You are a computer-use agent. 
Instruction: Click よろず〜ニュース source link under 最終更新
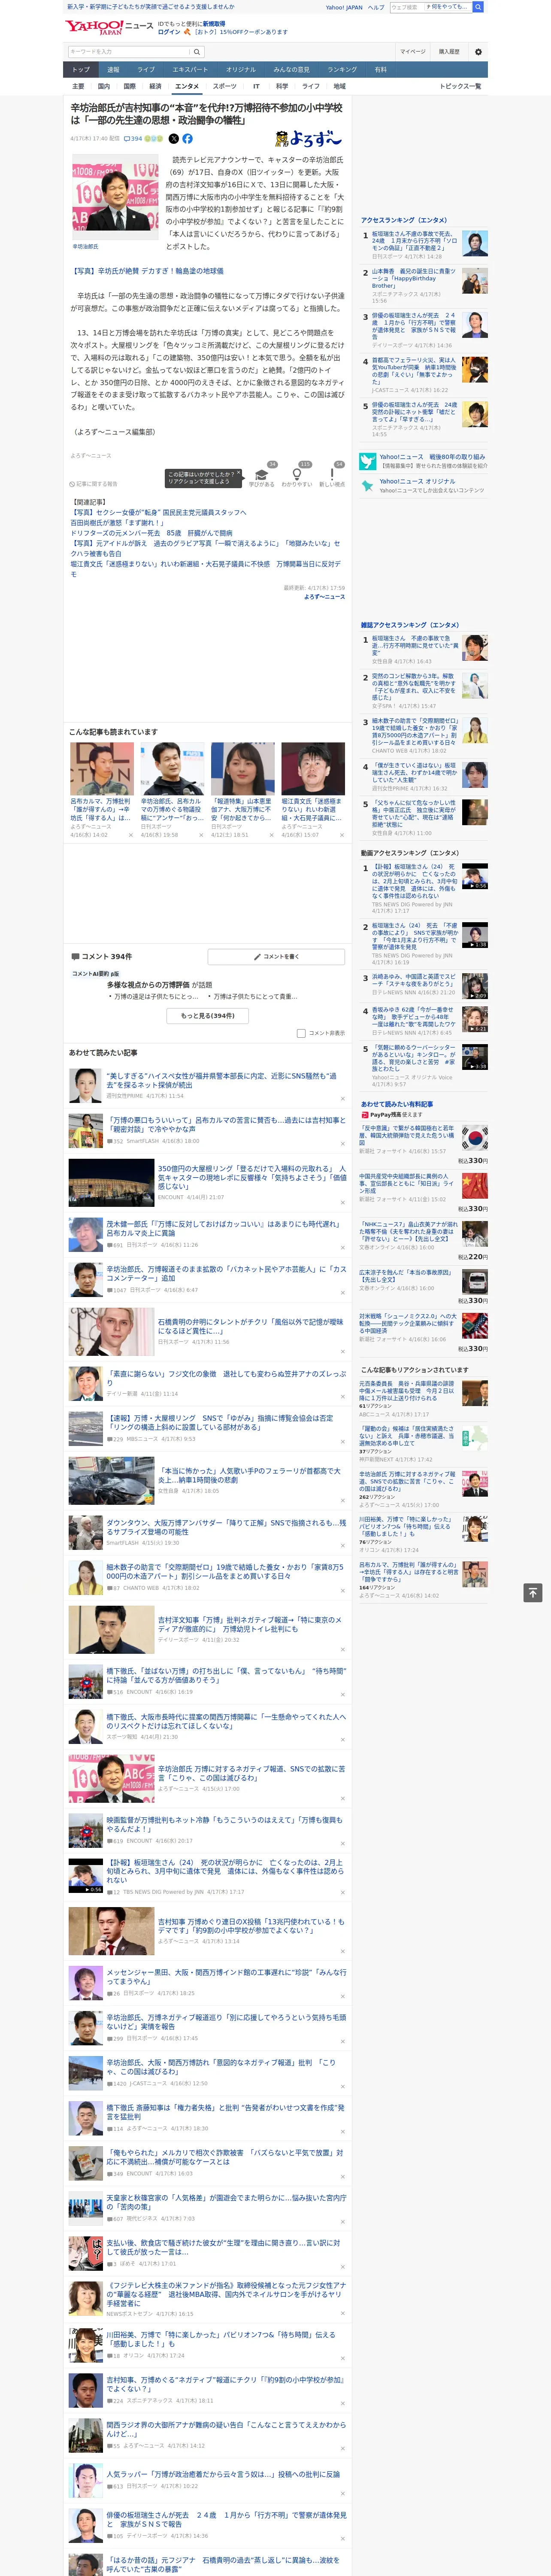324,597
